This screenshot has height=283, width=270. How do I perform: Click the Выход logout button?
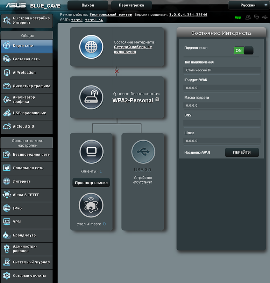tap(88, 5)
